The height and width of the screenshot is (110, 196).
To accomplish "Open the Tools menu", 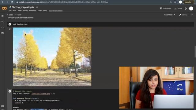I will click(40, 11).
